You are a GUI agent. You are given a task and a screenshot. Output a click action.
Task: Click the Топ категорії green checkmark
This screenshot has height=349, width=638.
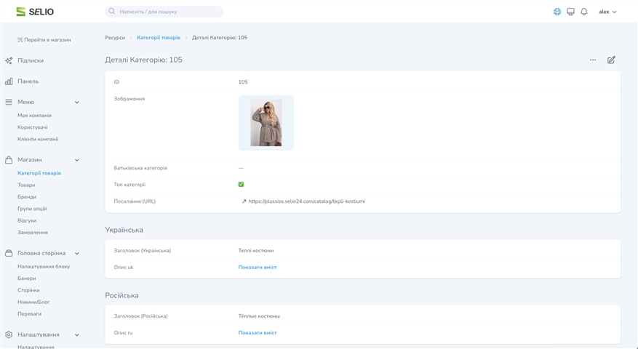click(x=241, y=185)
